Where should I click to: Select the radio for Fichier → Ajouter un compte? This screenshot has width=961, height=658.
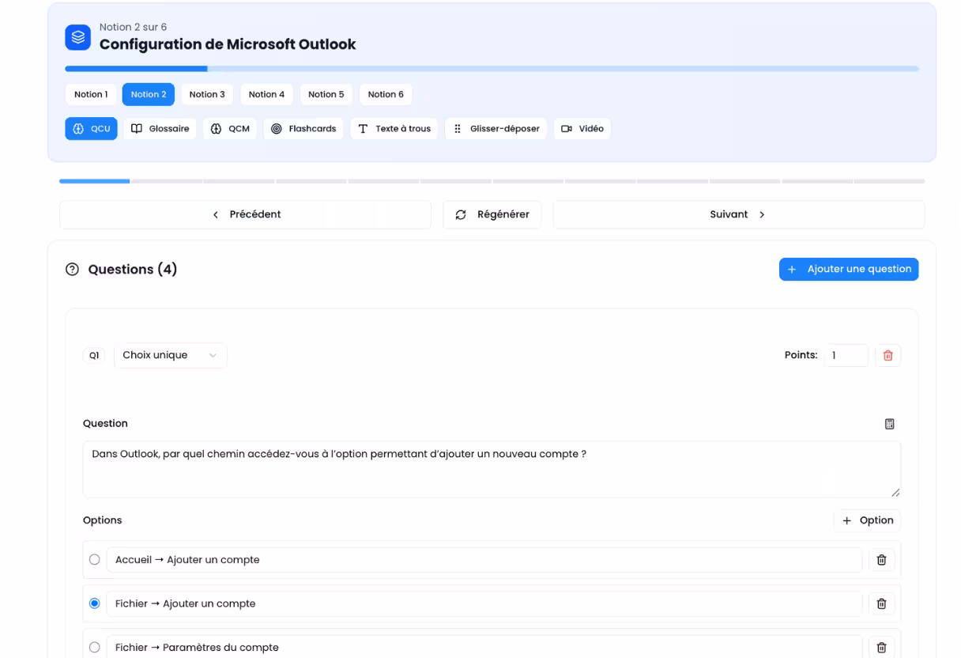[95, 604]
